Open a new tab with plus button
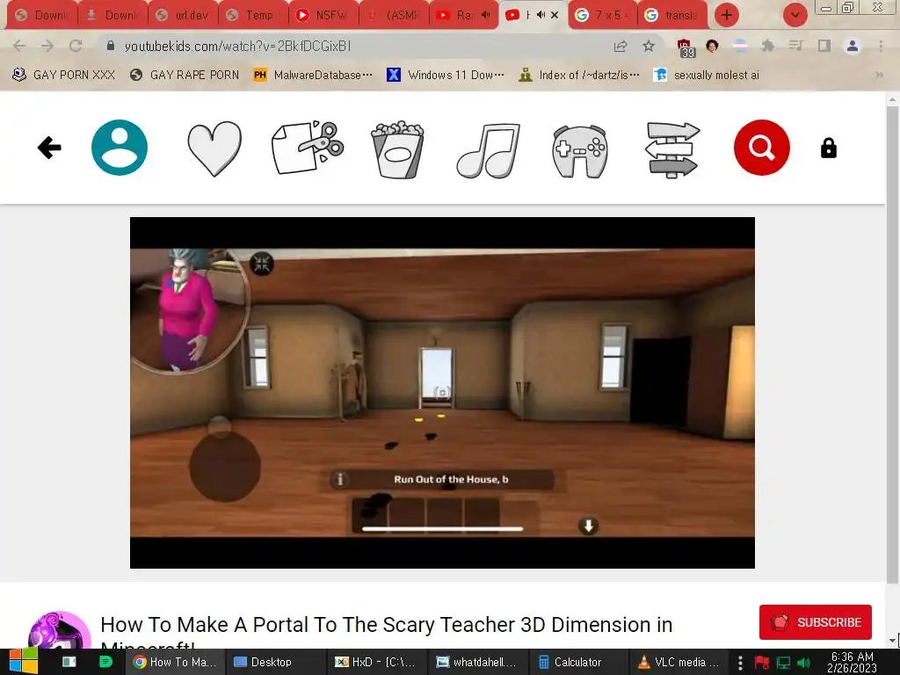 click(x=727, y=15)
